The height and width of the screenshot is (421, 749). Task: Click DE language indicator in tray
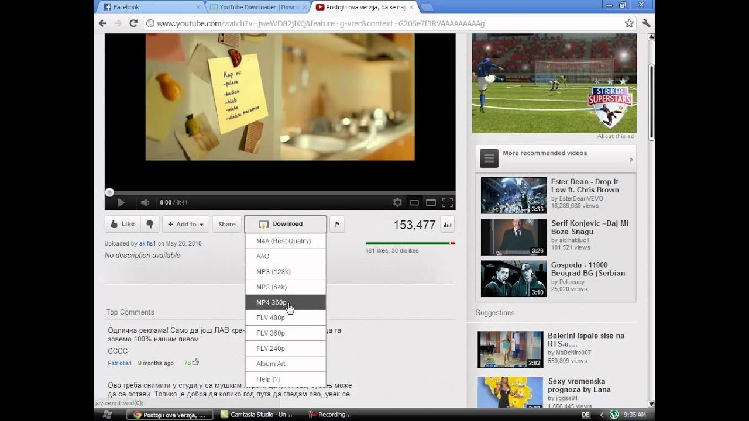point(586,415)
